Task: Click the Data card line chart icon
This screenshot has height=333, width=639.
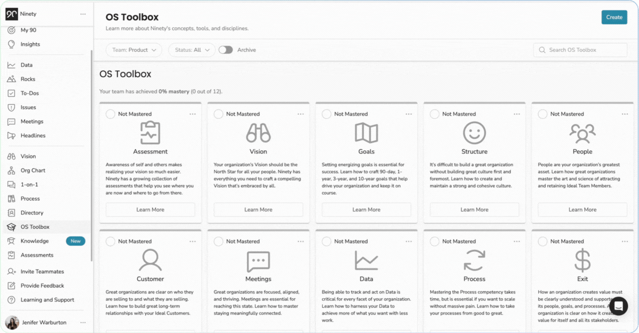Action: pos(366,260)
